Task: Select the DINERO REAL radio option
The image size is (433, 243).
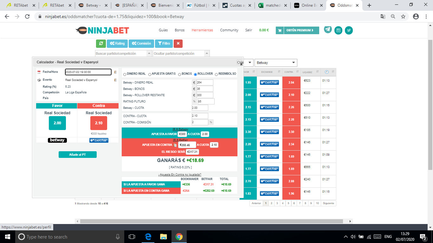Action: click(125, 74)
